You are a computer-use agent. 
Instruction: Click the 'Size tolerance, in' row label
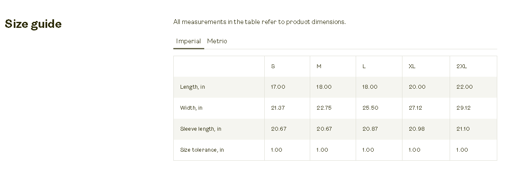click(202, 150)
